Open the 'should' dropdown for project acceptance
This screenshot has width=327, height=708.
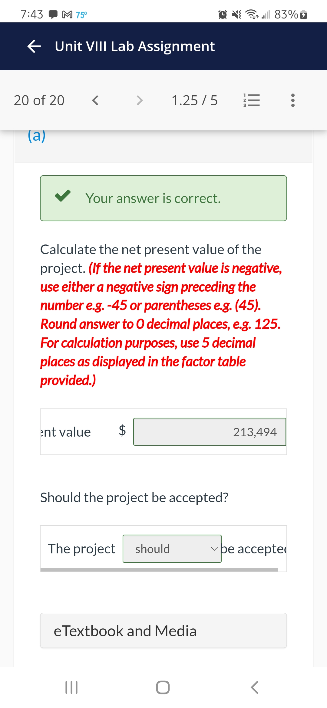tap(172, 549)
